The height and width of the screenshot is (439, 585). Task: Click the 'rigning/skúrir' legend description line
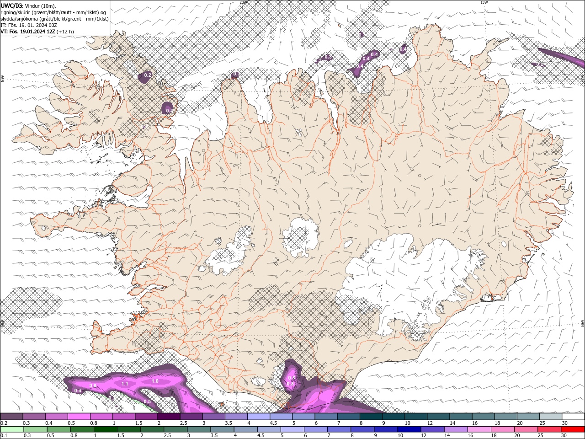pos(53,12)
